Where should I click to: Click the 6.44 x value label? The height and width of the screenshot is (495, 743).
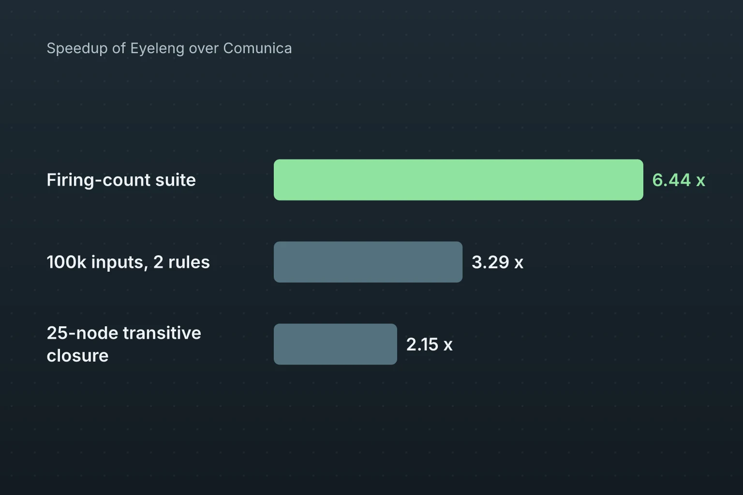(679, 180)
